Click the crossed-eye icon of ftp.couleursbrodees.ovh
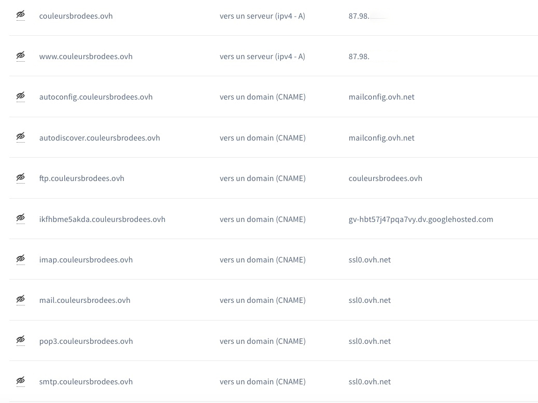 click(x=21, y=177)
